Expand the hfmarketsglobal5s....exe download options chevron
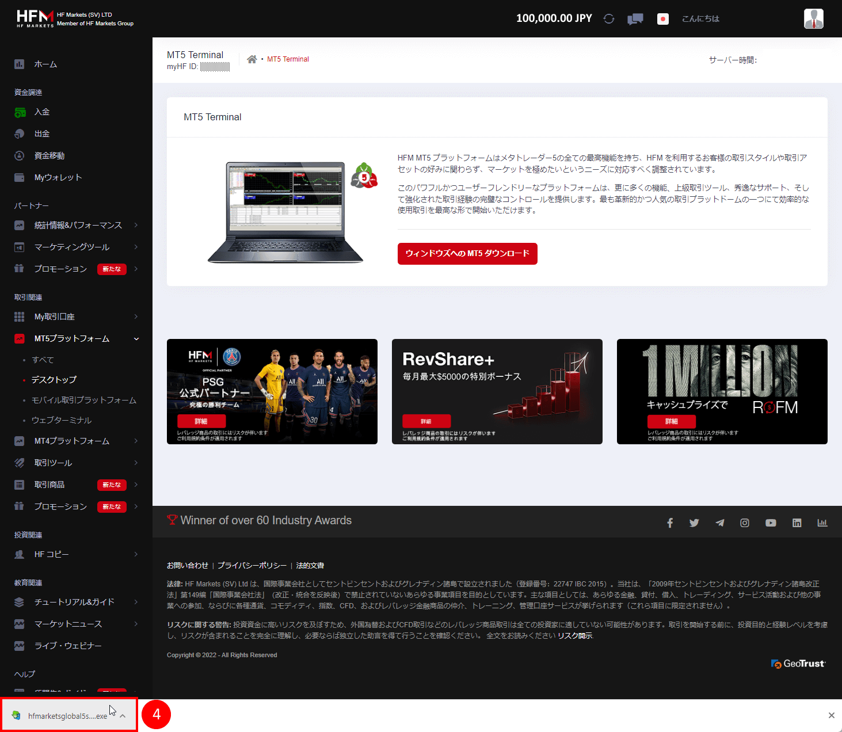This screenshot has width=842, height=732. pos(122,715)
